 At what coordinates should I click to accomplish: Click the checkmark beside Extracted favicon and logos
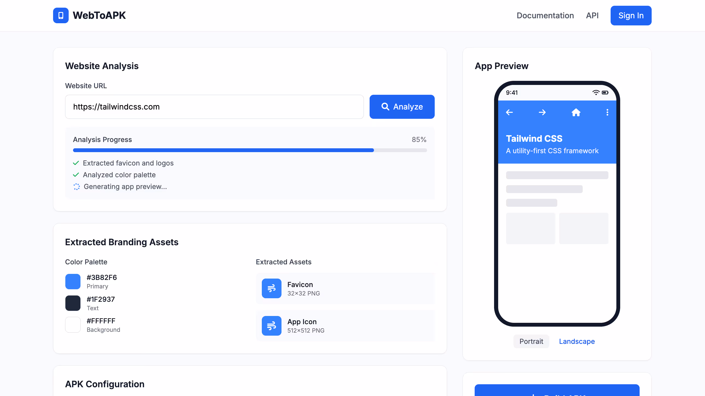(76, 163)
